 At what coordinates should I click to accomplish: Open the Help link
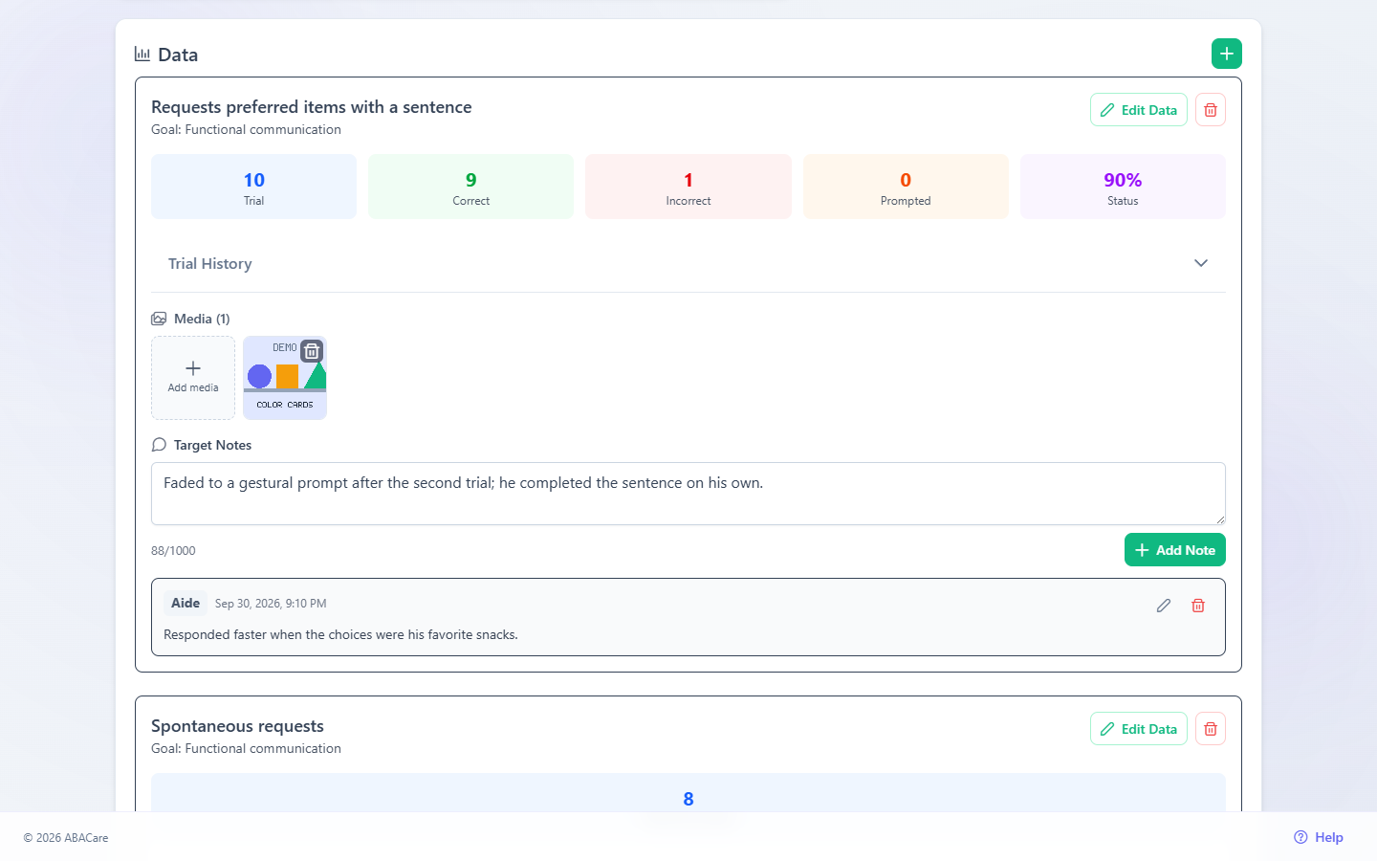(x=1319, y=837)
